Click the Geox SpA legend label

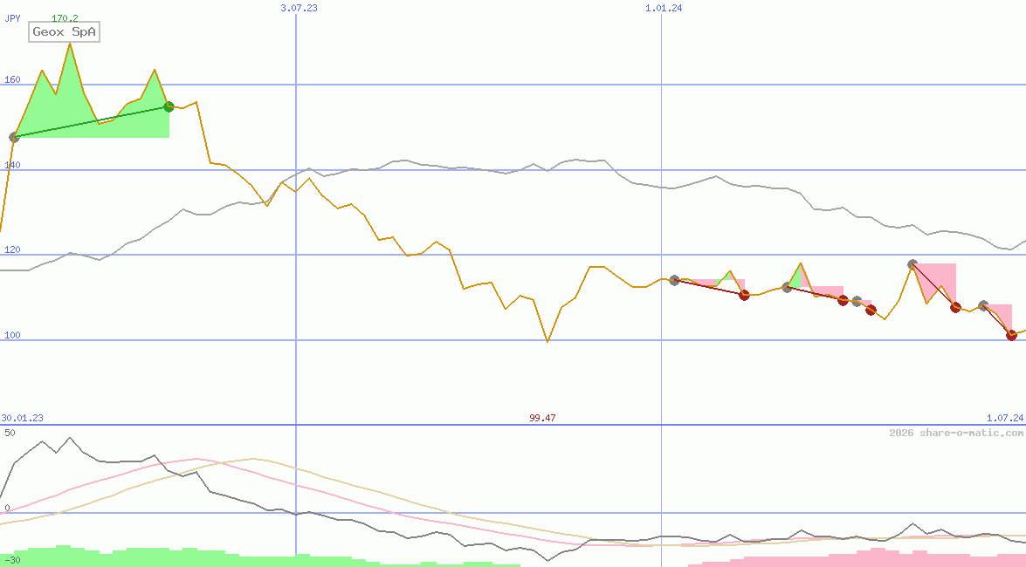(65, 32)
